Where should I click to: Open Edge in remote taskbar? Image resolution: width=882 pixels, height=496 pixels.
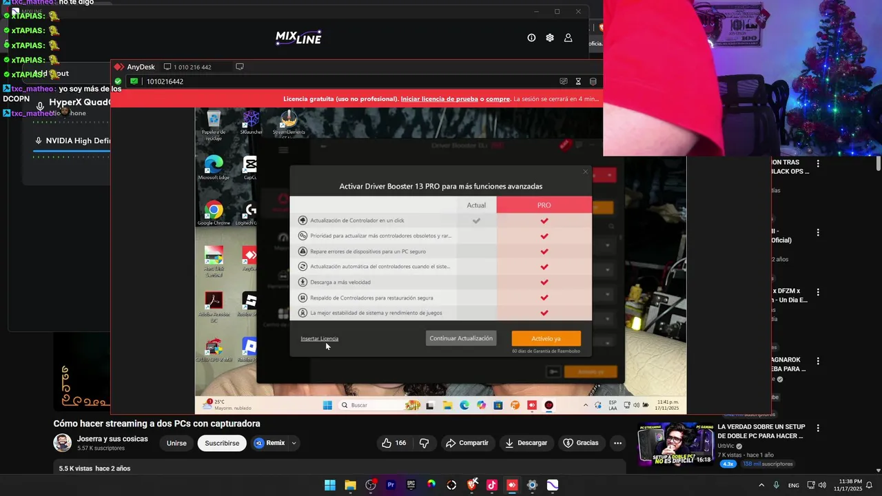(464, 405)
